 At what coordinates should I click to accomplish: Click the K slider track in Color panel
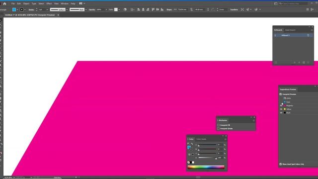(x=207, y=158)
